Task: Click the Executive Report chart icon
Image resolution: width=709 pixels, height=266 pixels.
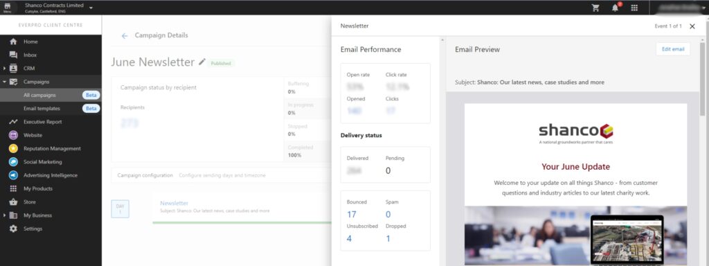Action: [13, 122]
